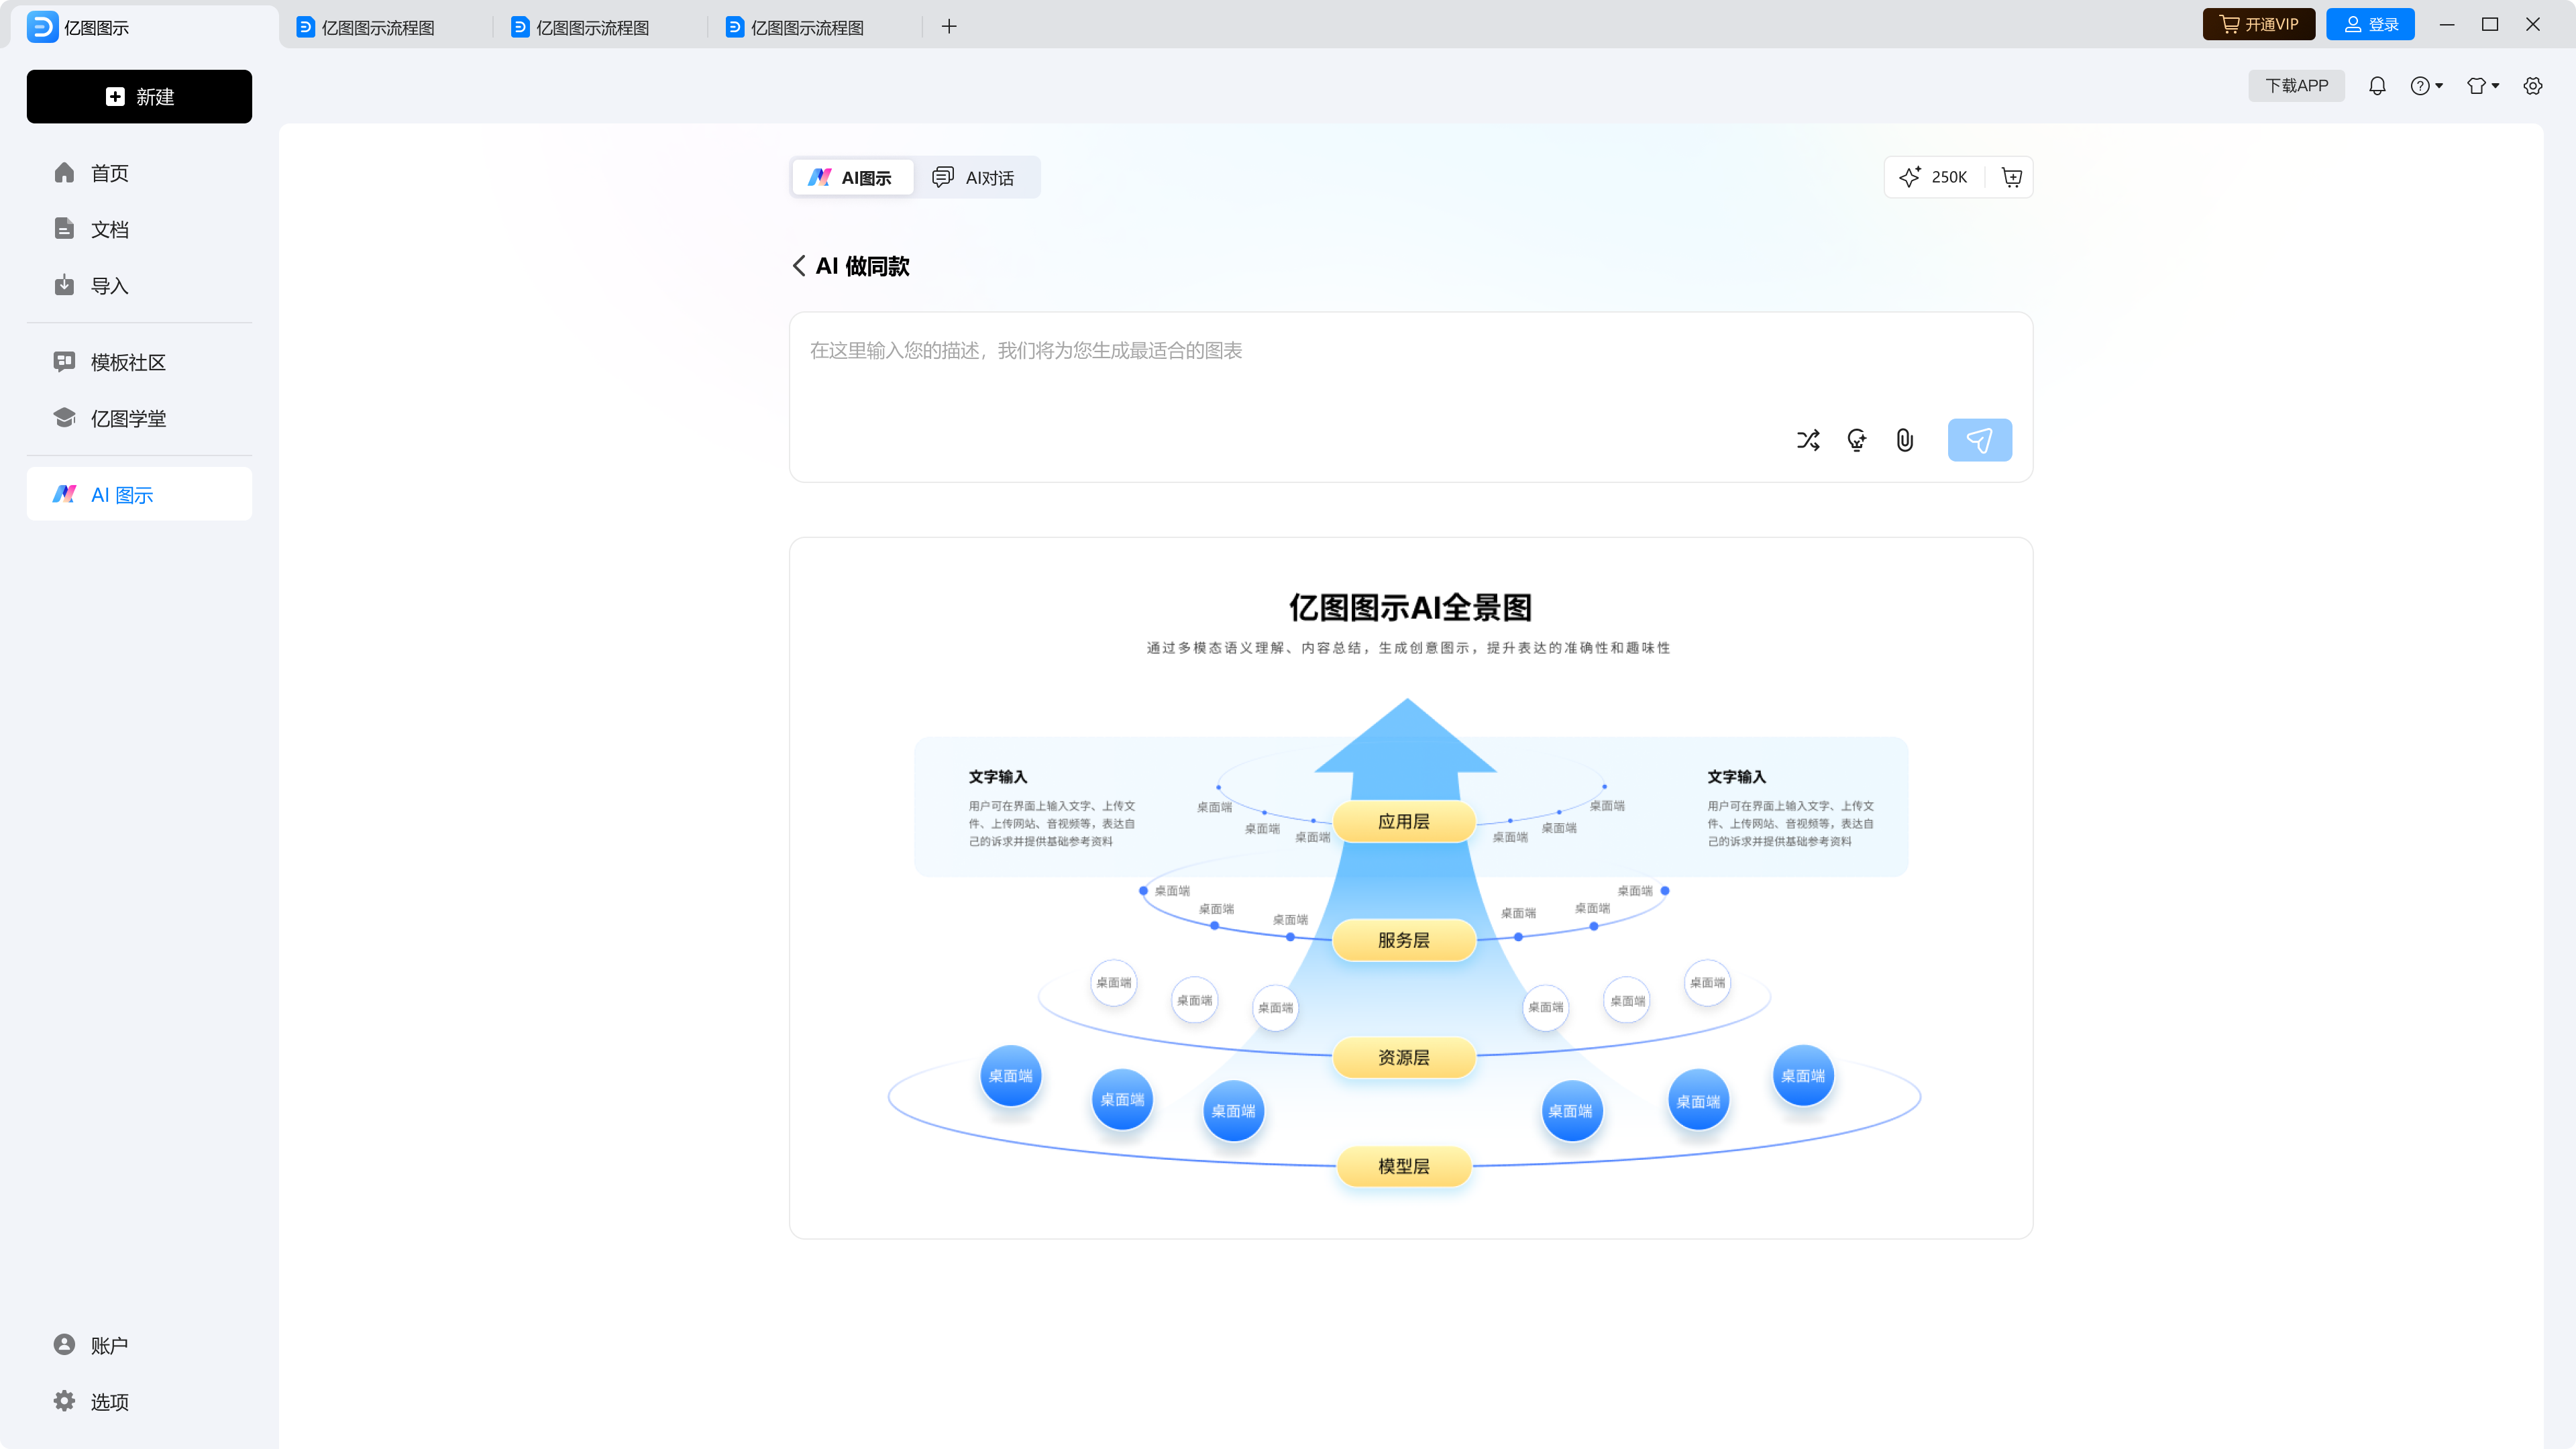The image size is (2576, 1449).
Task: Expand the shirt skin theme dropdown
Action: pyautogui.click(x=2482, y=86)
